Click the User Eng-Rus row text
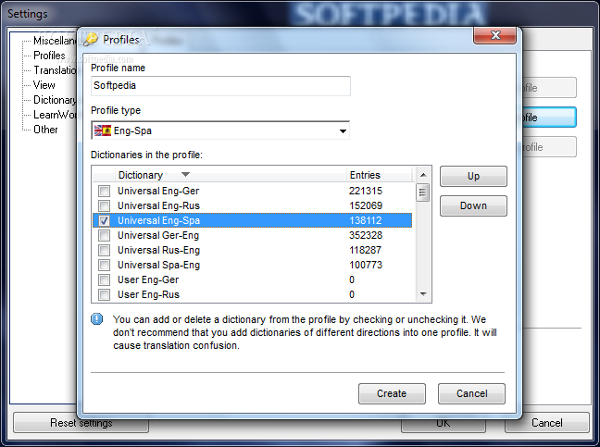 (x=148, y=295)
